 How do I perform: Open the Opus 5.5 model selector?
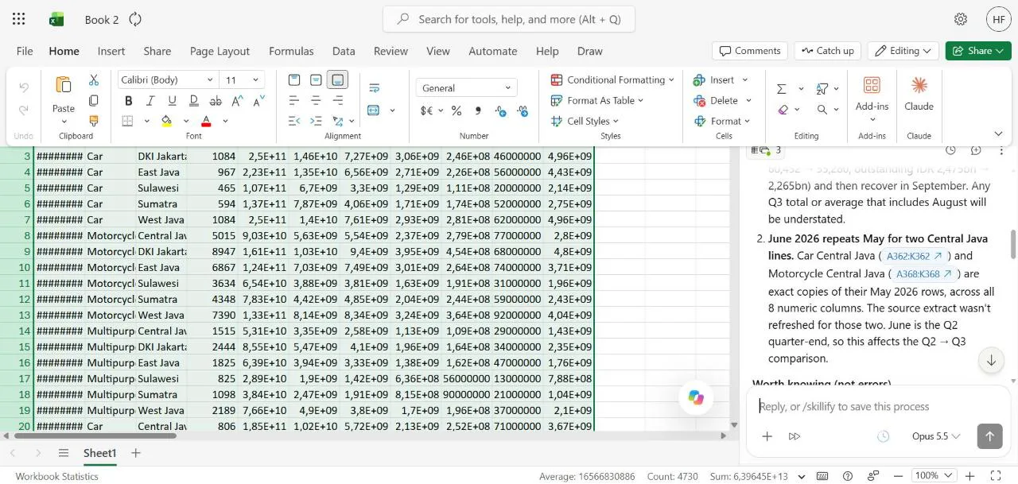(x=936, y=436)
